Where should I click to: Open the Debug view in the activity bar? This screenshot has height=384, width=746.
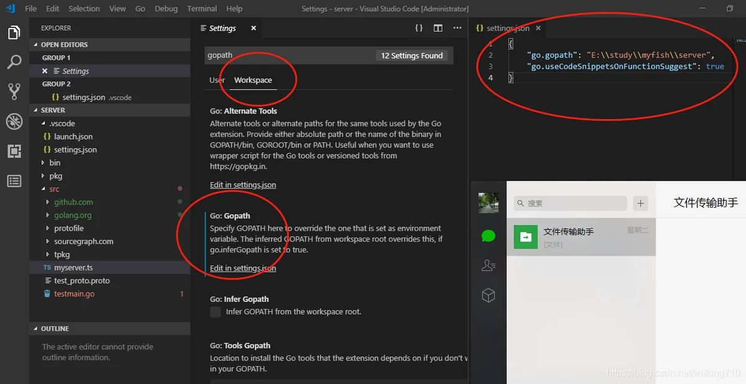[x=14, y=121]
